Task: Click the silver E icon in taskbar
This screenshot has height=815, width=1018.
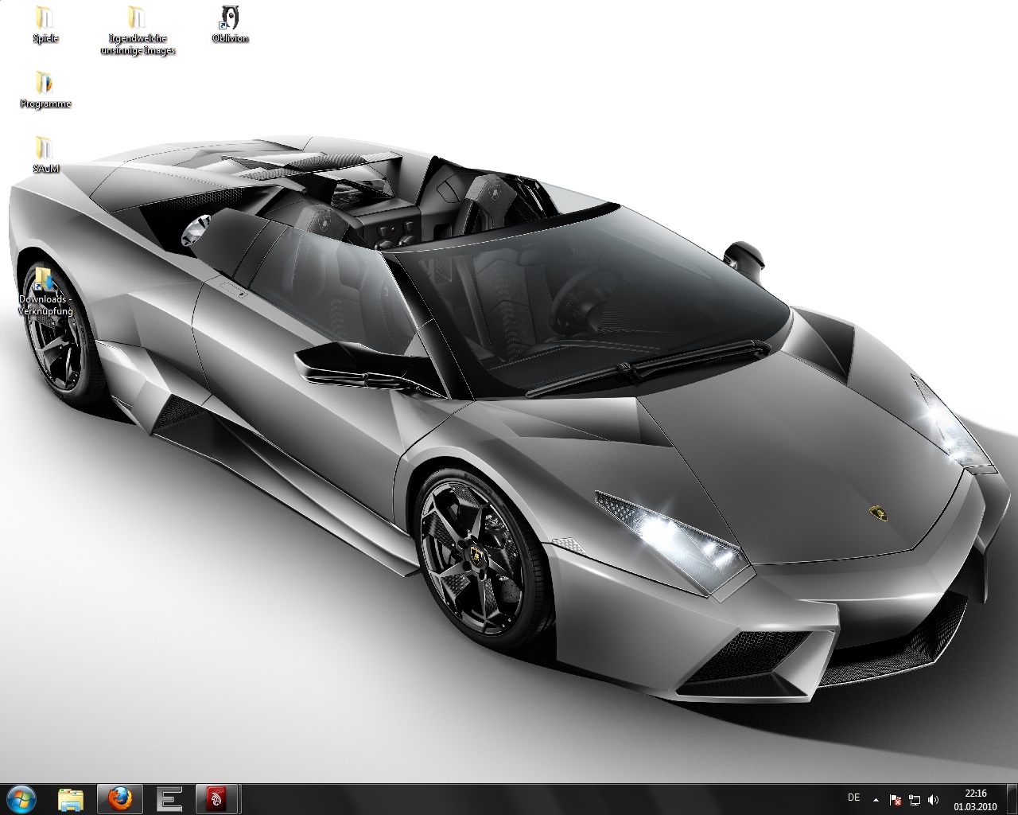Action: (x=169, y=798)
